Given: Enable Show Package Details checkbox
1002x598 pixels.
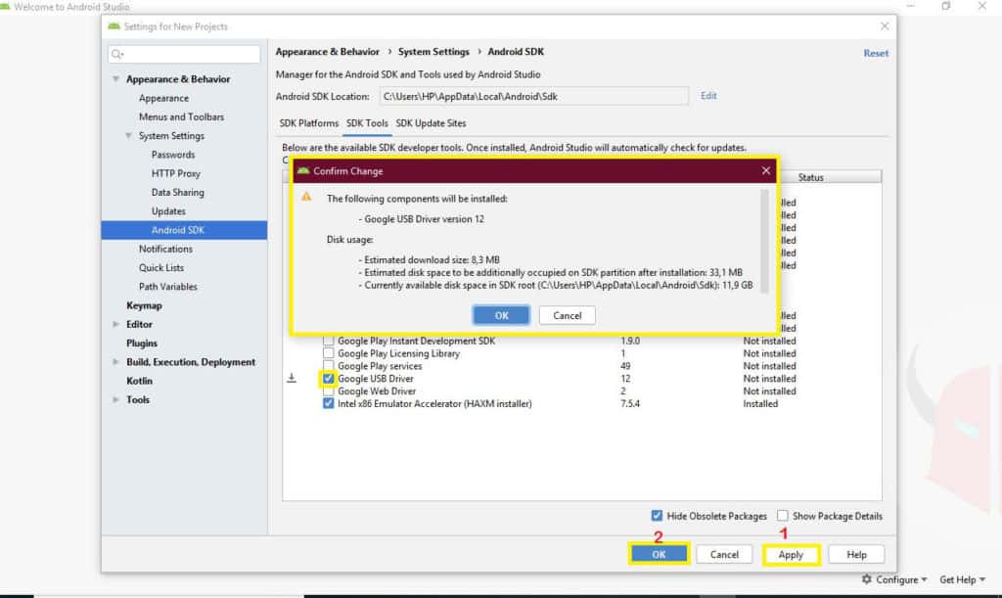Looking at the screenshot, I should [783, 516].
